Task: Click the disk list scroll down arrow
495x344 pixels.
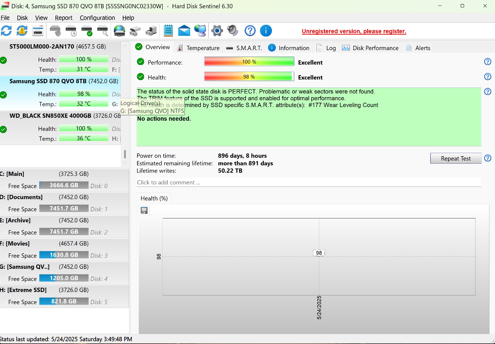Action: click(125, 163)
